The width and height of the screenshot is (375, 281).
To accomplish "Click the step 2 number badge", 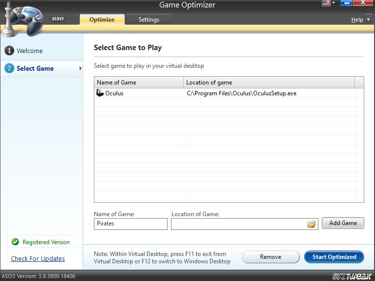I will (9, 68).
